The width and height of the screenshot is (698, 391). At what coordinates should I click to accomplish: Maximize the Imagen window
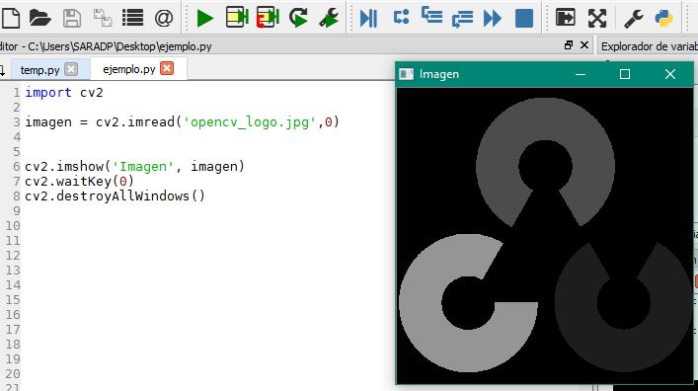[x=625, y=74]
